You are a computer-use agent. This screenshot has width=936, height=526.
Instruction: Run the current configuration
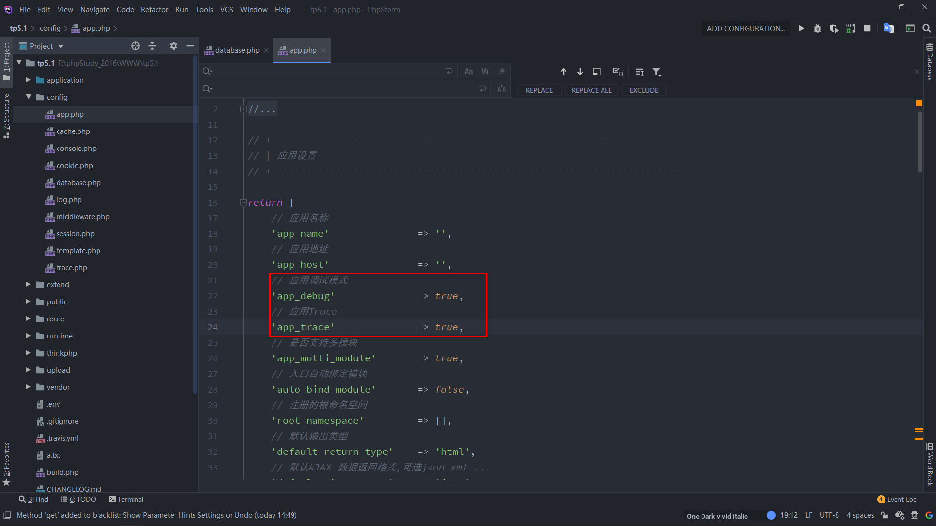(801, 29)
